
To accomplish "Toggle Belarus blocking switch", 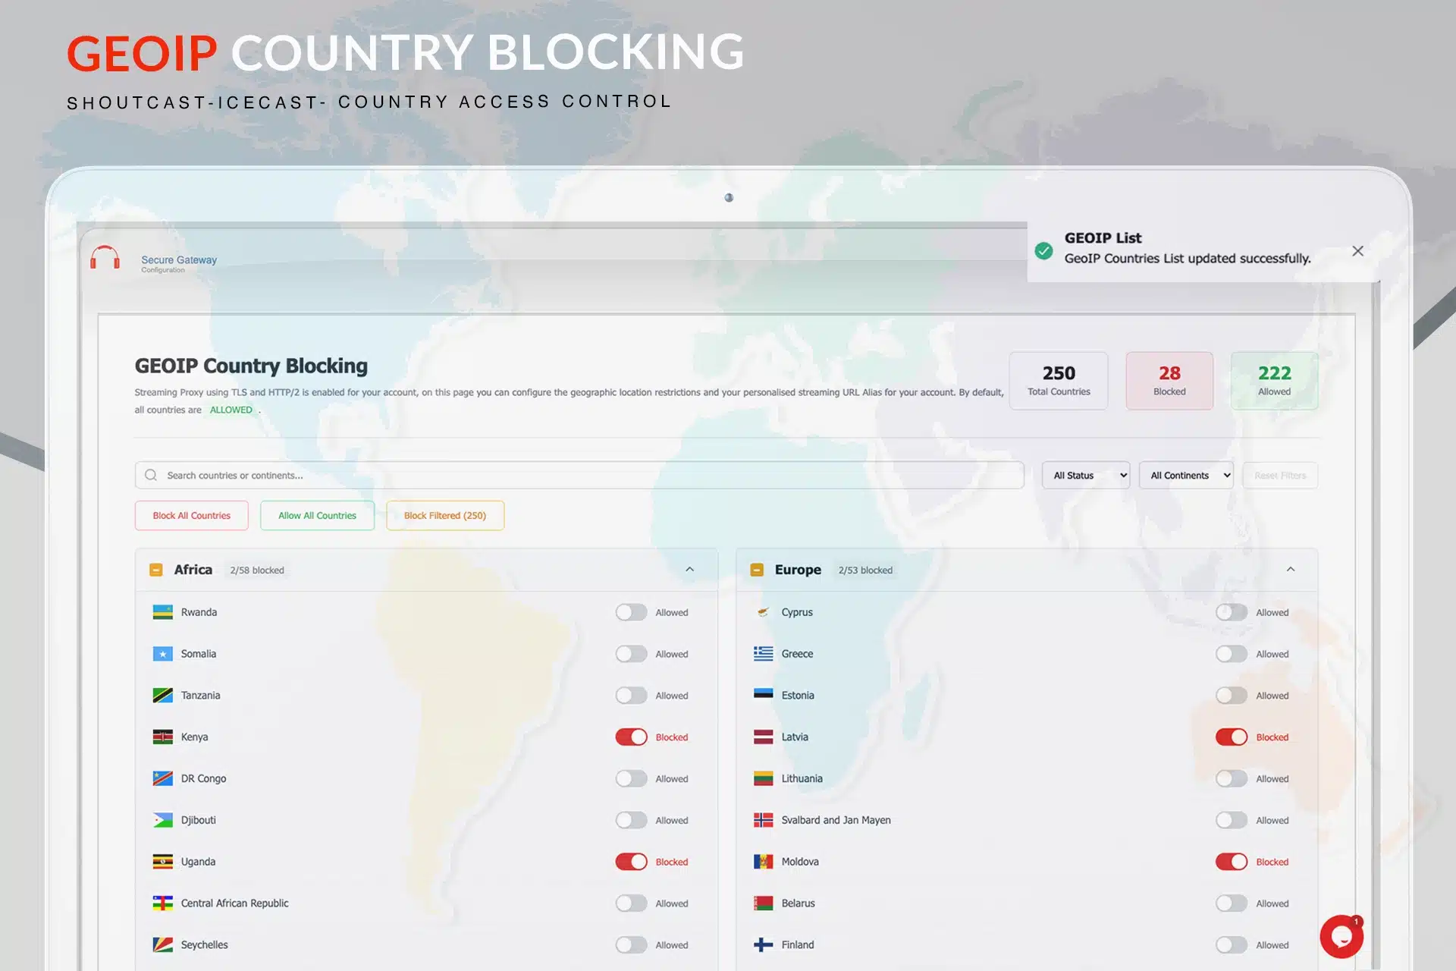I will pos(1232,903).
